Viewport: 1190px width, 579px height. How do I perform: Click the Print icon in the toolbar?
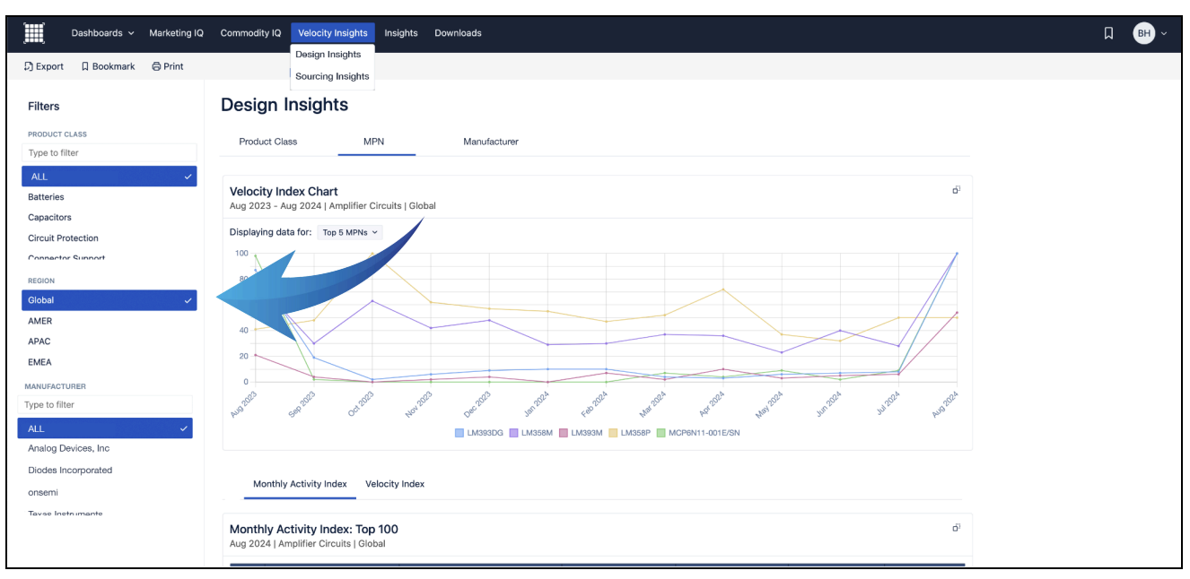156,66
